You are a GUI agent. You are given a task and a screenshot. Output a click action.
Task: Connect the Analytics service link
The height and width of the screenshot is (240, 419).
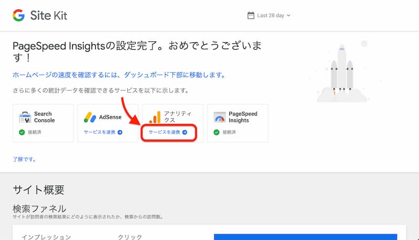point(168,132)
